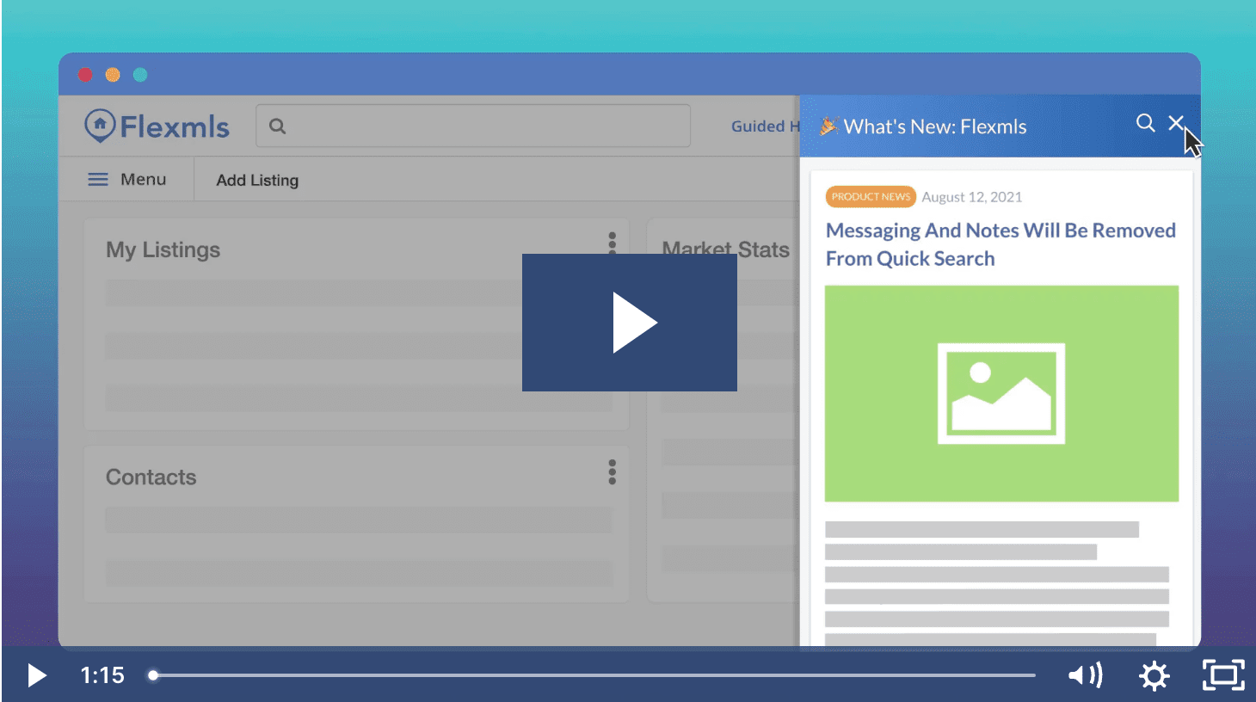Click the teal window dot
This screenshot has height=702, width=1256.
point(140,75)
